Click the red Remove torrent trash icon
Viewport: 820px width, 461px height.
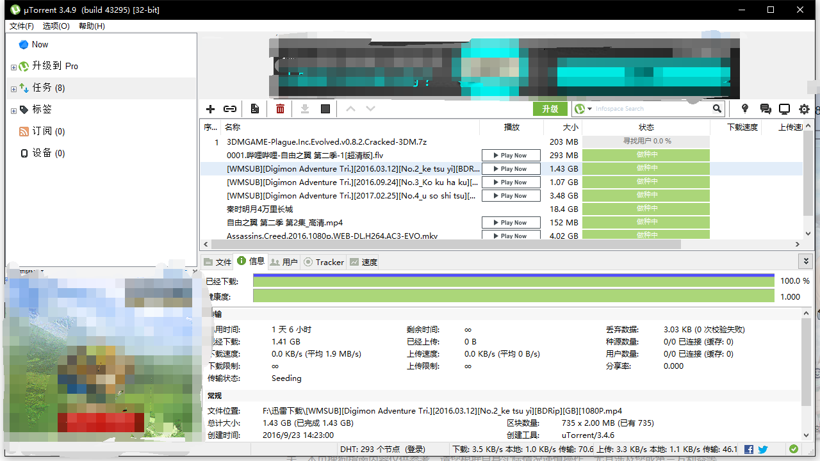point(280,109)
